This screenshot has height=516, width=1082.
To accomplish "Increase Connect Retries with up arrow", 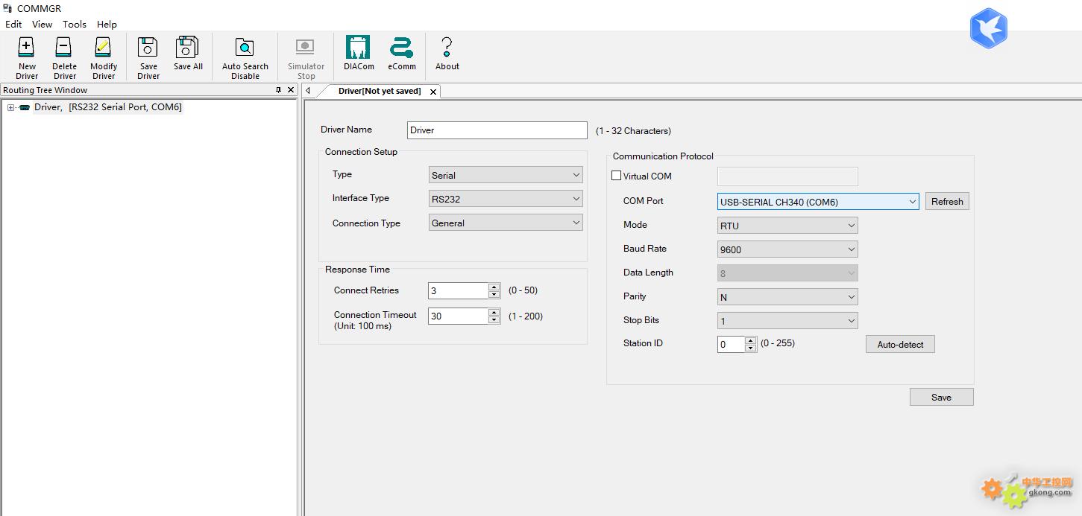I will [x=494, y=287].
